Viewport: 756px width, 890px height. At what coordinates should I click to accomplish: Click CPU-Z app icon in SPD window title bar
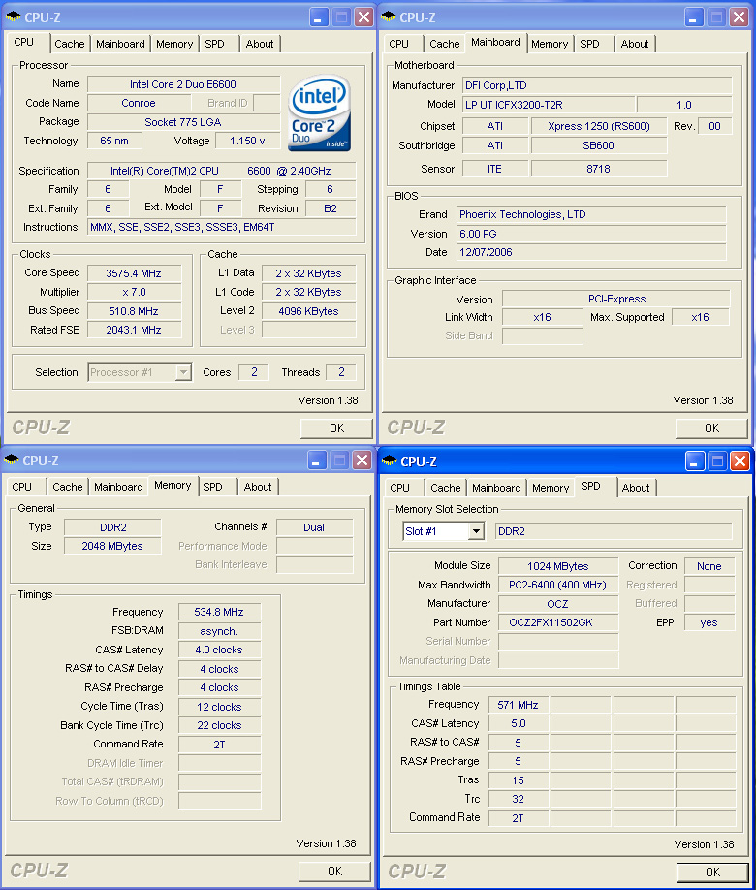point(390,461)
